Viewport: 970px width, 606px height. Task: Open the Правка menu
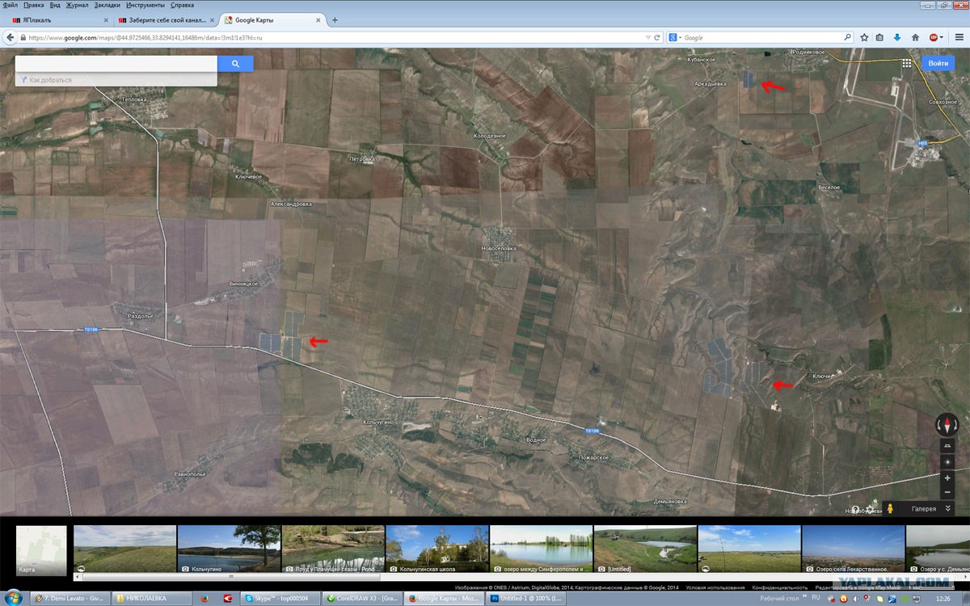point(34,5)
